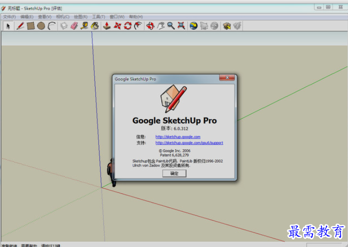348x247 pixels.
Task: Activate the Orbit camera tool
Action: click(x=150, y=26)
